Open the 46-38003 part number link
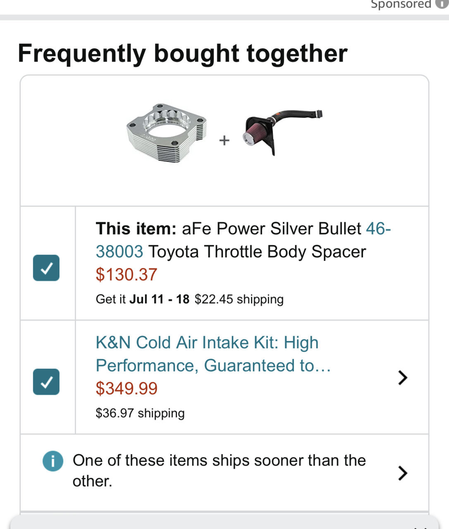Screen dimensions: 449x529 pos(243,240)
